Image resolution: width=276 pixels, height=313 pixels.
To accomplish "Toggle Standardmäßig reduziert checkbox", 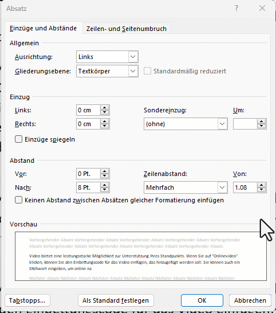I will click(147, 71).
